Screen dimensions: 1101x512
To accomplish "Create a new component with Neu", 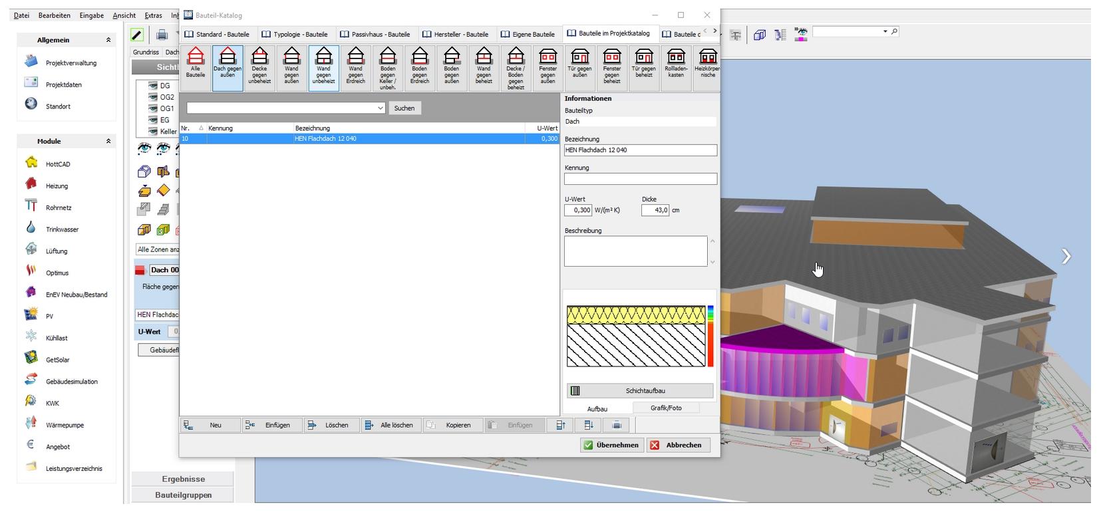I will click(210, 425).
